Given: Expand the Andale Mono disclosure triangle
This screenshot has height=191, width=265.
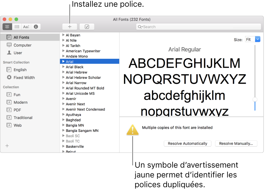Looking at the screenshot, I should 63,56.
